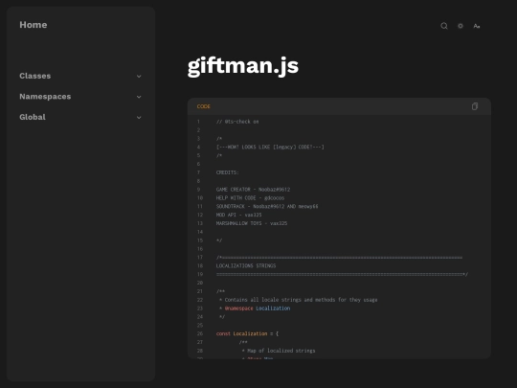Image resolution: width=517 pixels, height=388 pixels.
Task: Select line number 1 in code
Action: click(198, 122)
